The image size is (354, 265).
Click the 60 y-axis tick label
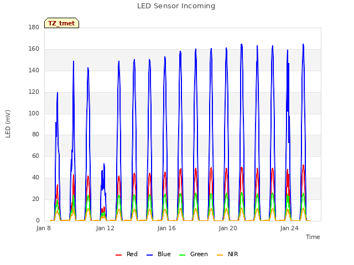(35, 156)
